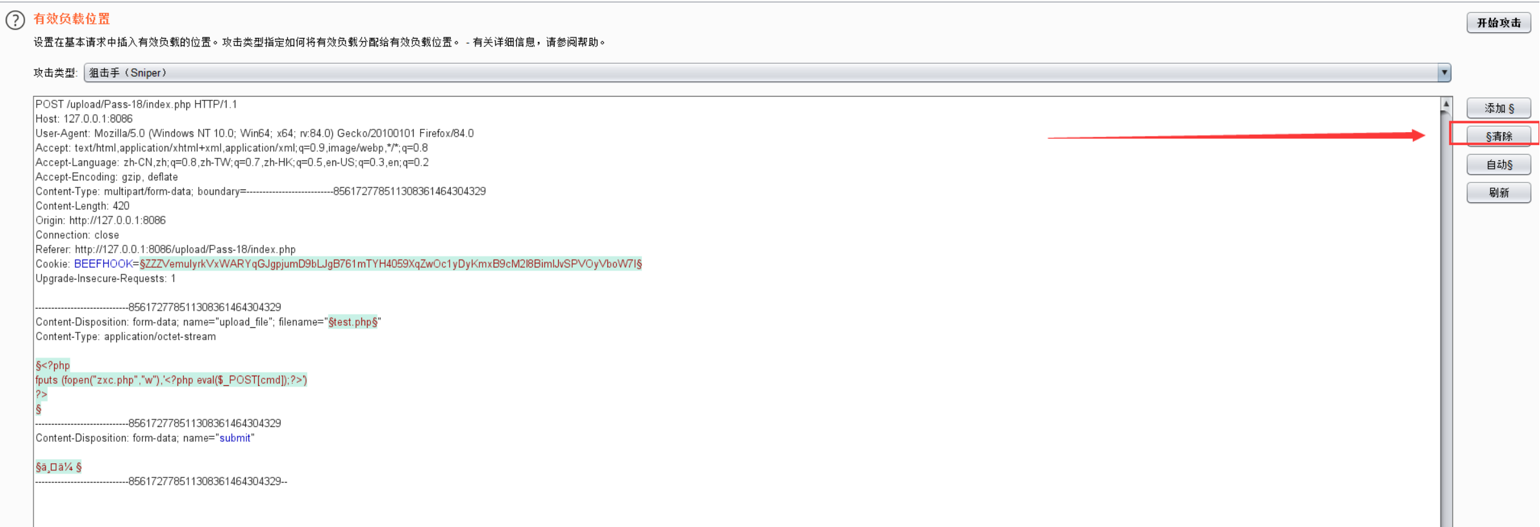Click the Content-Type multipart/form-data boundary line

[261, 191]
